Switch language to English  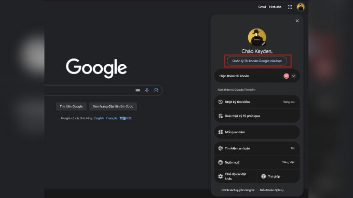99,118
